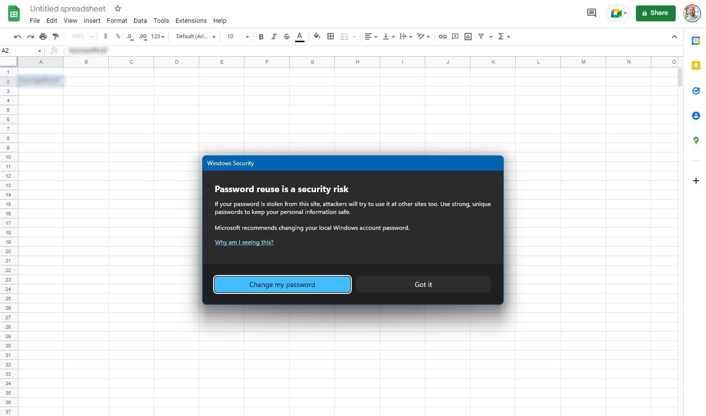The image size is (706, 416).
Task: Open text wrapping dropdown
Action: pos(406,37)
